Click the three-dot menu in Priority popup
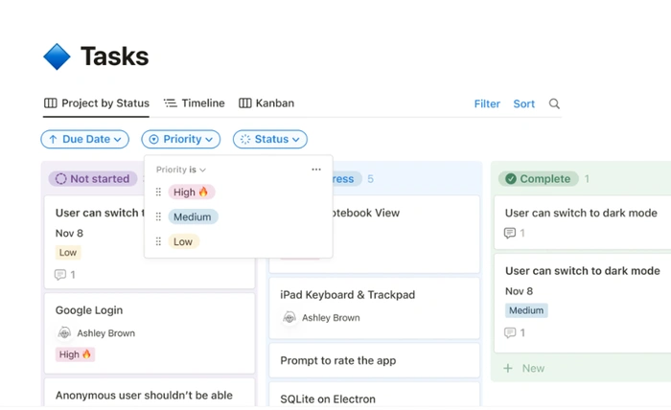Screen dimensions: 671x410 click(316, 170)
